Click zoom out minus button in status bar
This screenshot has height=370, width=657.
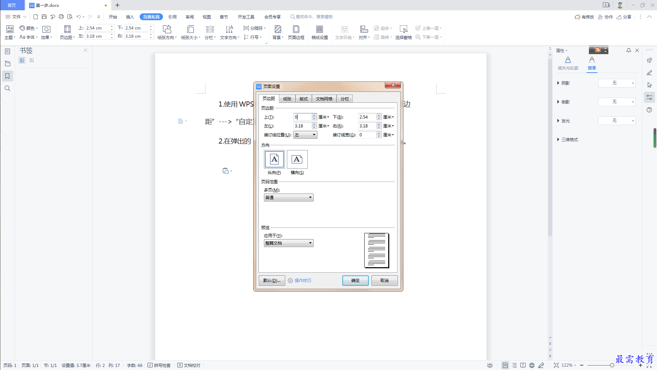point(582,365)
